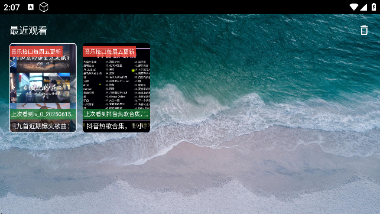Screen dimensions: 380x214
Task: Open the 九首近期爆火歌曲 video card
Action: point(43,87)
